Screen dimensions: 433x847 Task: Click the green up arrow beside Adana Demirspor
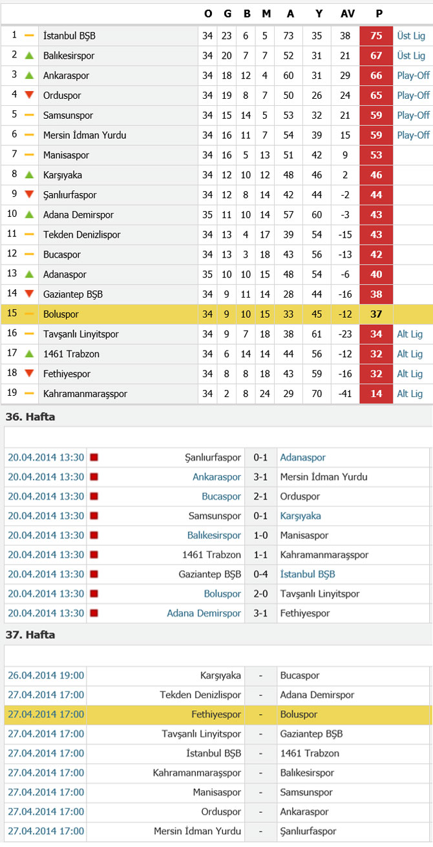(29, 215)
